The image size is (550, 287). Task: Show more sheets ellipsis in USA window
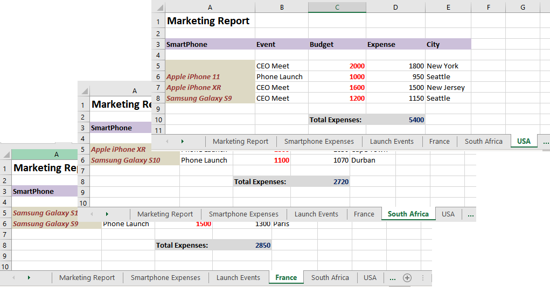pos(546,142)
